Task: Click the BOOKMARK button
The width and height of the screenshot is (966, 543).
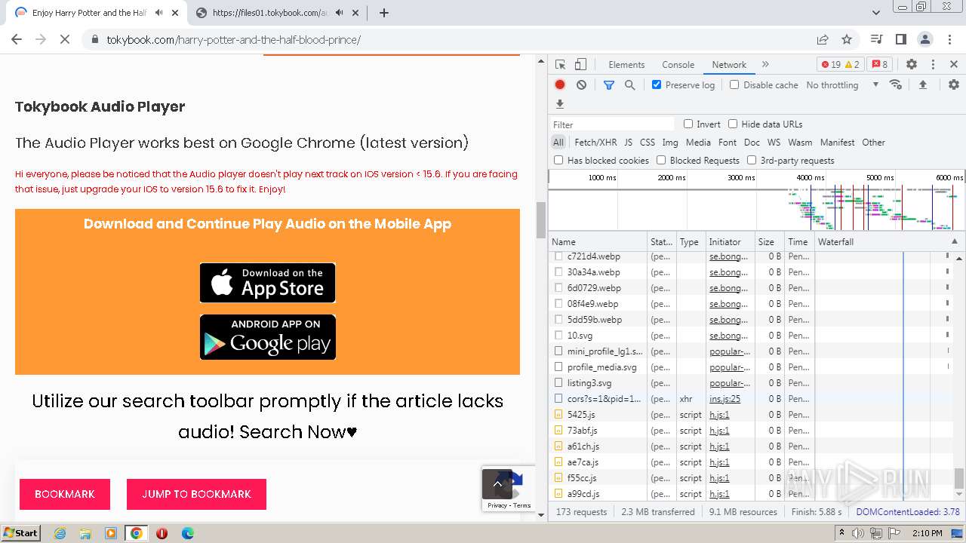Action: point(65,494)
